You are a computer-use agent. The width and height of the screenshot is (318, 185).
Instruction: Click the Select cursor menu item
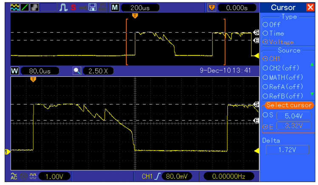coord(288,105)
